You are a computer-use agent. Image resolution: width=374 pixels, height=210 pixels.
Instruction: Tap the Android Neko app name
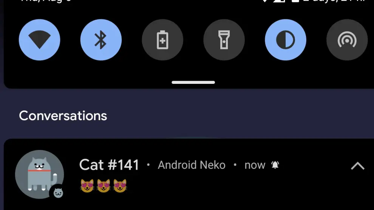coord(192,165)
